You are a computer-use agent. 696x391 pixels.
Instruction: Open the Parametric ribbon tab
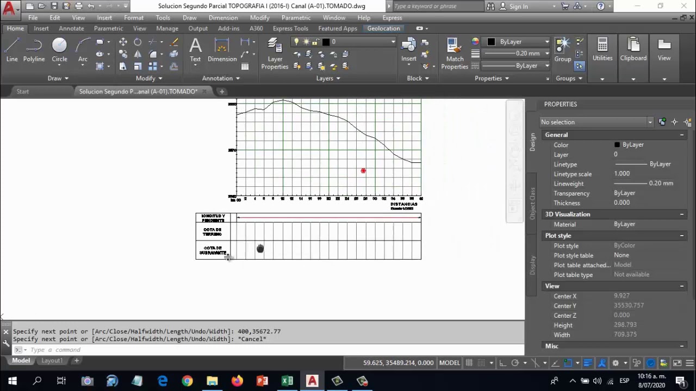coord(108,28)
